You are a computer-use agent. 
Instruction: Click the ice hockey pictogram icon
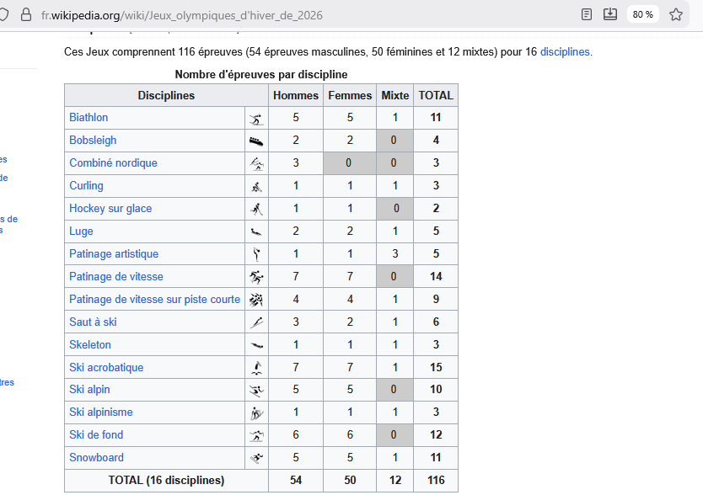[x=256, y=209]
